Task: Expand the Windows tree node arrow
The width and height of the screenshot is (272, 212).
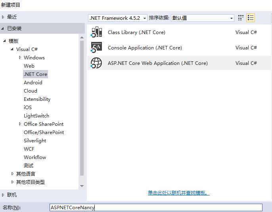Action: (x=20, y=57)
